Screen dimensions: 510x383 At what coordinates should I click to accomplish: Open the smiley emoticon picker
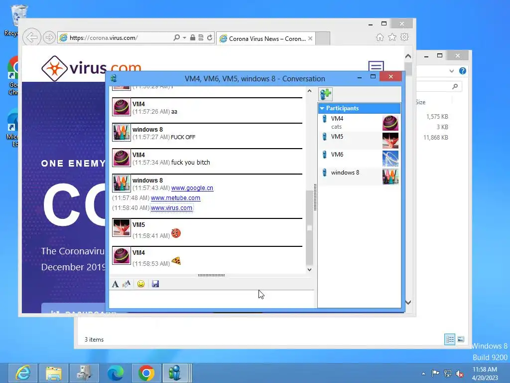click(141, 284)
